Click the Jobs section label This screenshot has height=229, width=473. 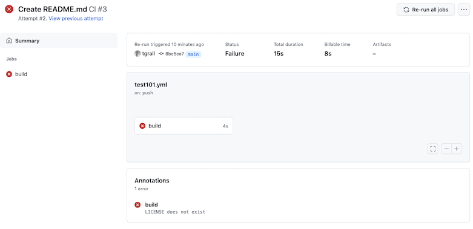[x=12, y=59]
